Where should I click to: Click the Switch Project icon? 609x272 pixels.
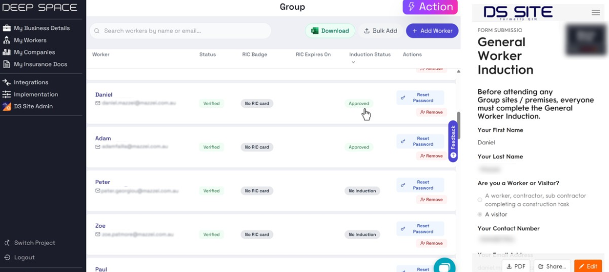[x=7, y=243]
